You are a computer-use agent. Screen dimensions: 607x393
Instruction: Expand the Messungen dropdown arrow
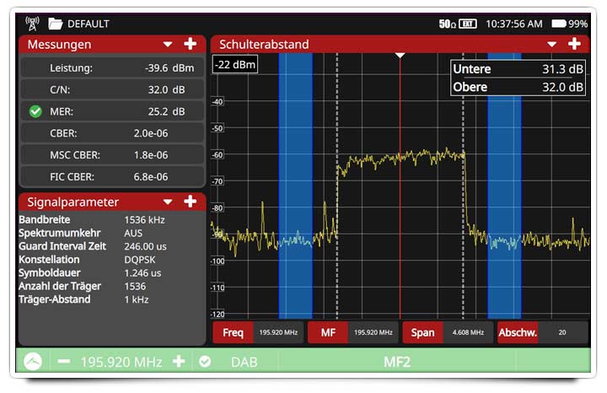tap(168, 44)
